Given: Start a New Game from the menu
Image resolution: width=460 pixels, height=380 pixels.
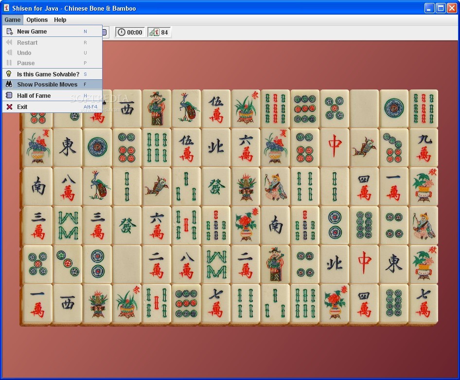Looking at the screenshot, I should click(52, 32).
